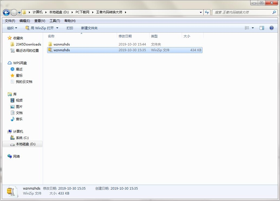The width and height of the screenshot is (280, 201).
Task: Click the WinZip file icon in details pane
Action: (x=12, y=192)
